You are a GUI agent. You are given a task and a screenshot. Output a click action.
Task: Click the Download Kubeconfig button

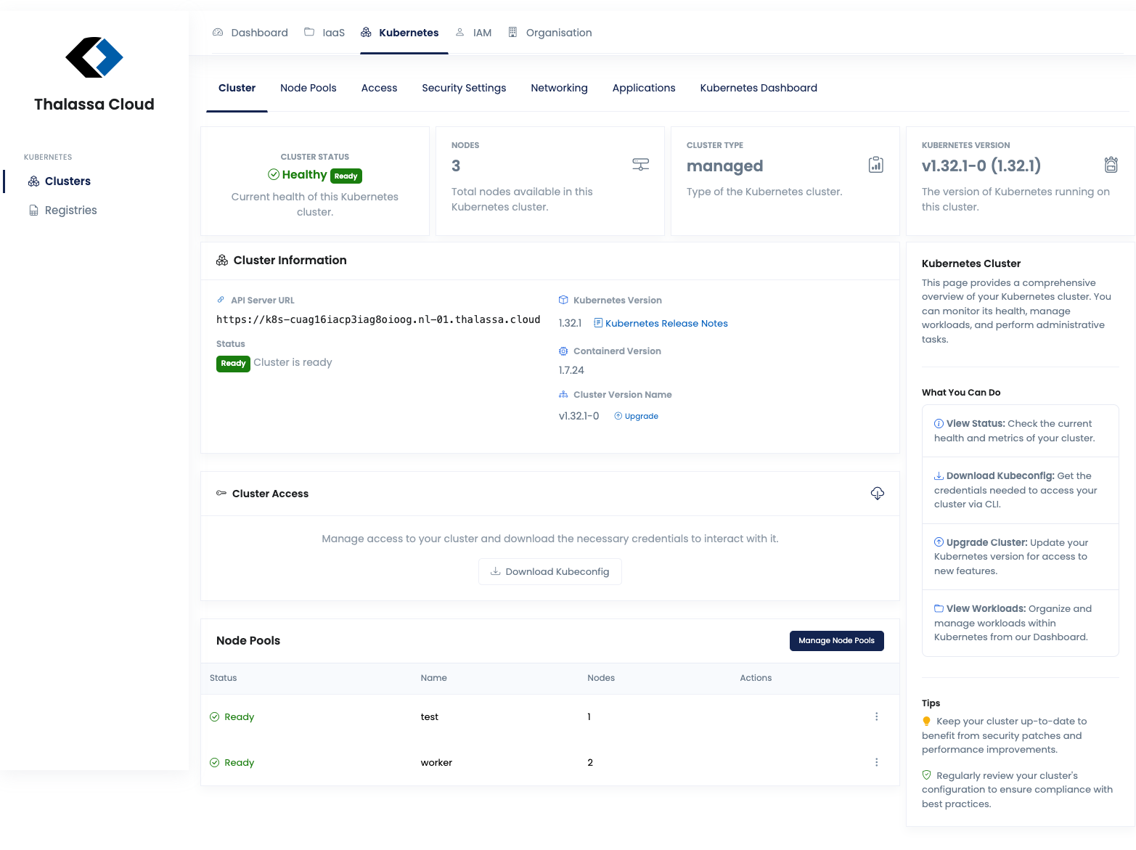[549, 571]
